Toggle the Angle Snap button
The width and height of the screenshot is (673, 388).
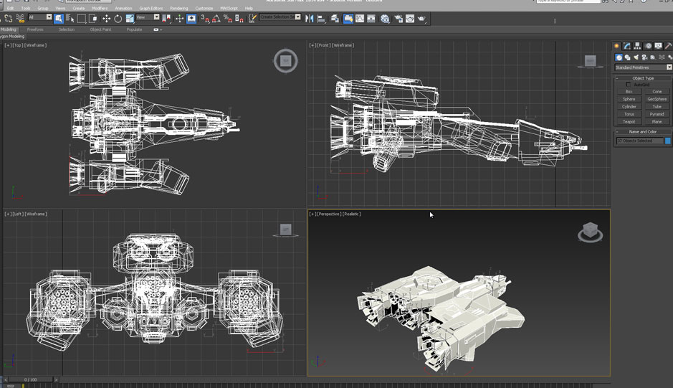(216, 19)
